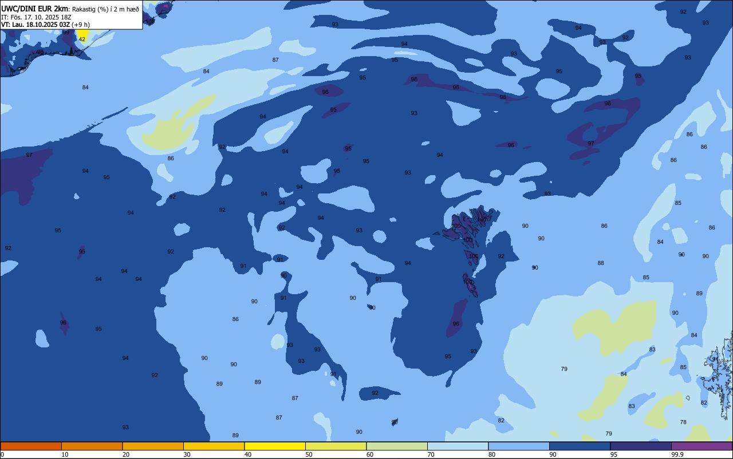Click the legend tick label "30"
Viewport: 733px width, 459px height.
(x=187, y=454)
